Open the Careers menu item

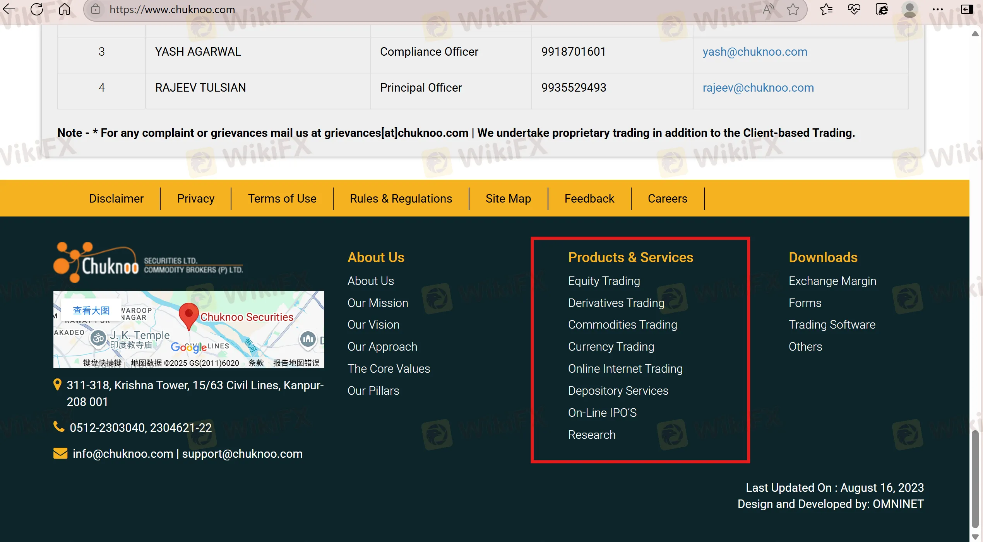tap(667, 198)
